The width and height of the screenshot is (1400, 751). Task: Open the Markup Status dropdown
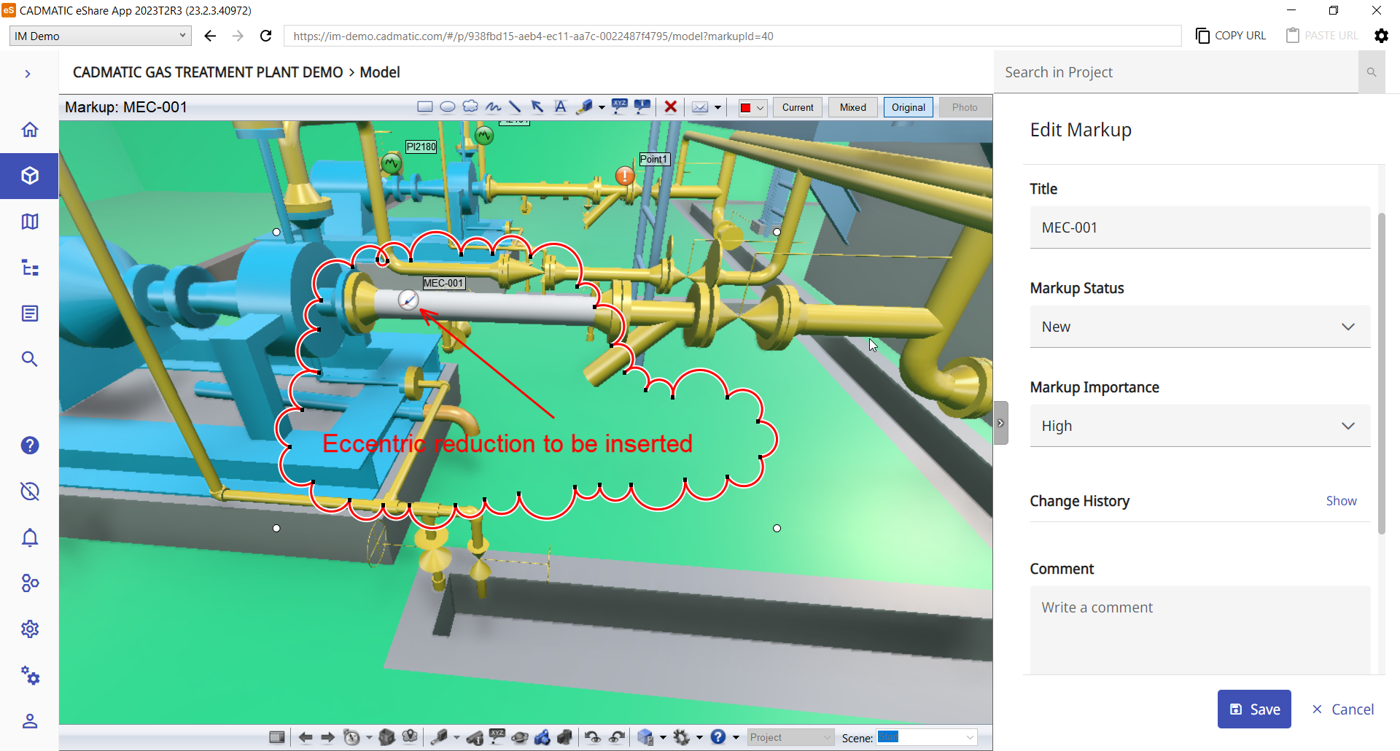(x=1199, y=327)
